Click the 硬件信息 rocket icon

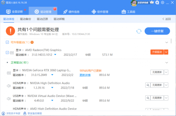tap(65, 12)
